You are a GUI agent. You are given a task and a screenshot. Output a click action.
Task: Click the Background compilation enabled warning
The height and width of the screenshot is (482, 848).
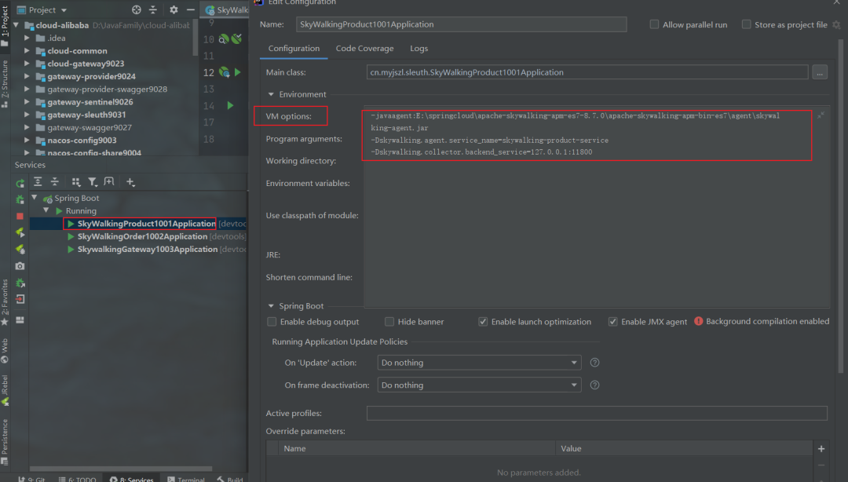click(762, 321)
